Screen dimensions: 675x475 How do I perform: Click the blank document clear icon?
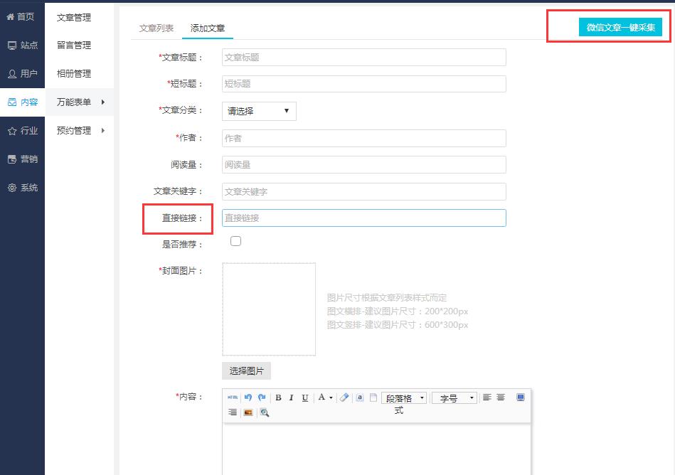click(x=373, y=397)
